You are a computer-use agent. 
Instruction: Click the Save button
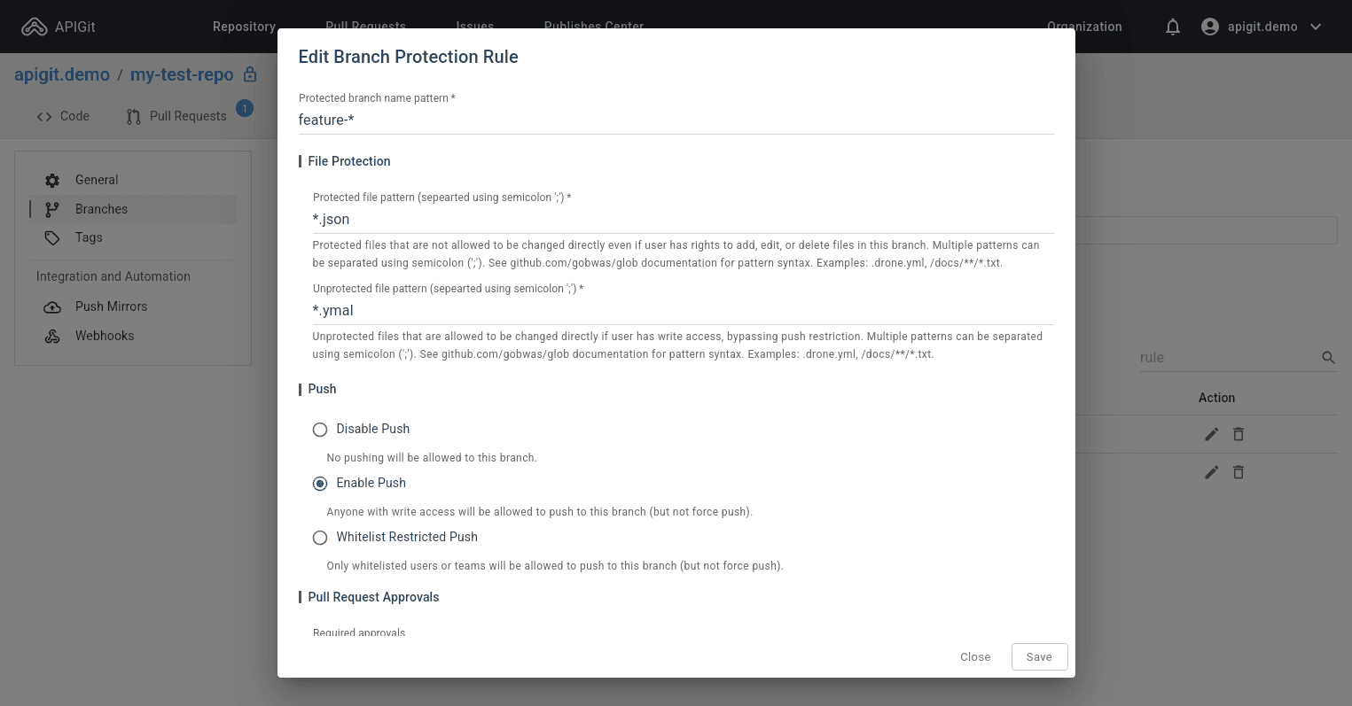pyautogui.click(x=1039, y=656)
